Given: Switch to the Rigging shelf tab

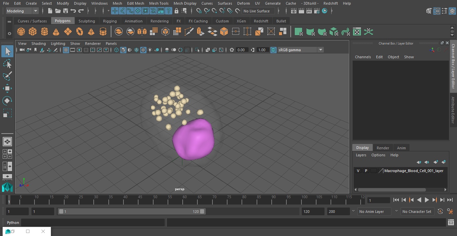Looking at the screenshot, I should click(x=110, y=21).
